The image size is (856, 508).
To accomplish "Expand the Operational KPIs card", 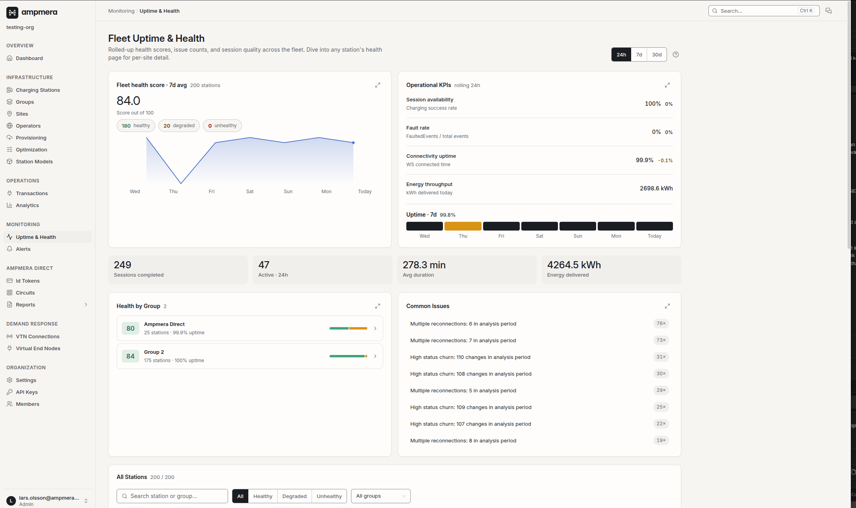I will point(667,85).
